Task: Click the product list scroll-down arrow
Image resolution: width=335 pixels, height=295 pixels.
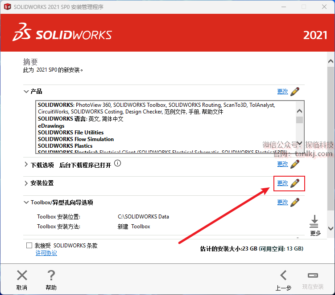Action: click(299, 143)
